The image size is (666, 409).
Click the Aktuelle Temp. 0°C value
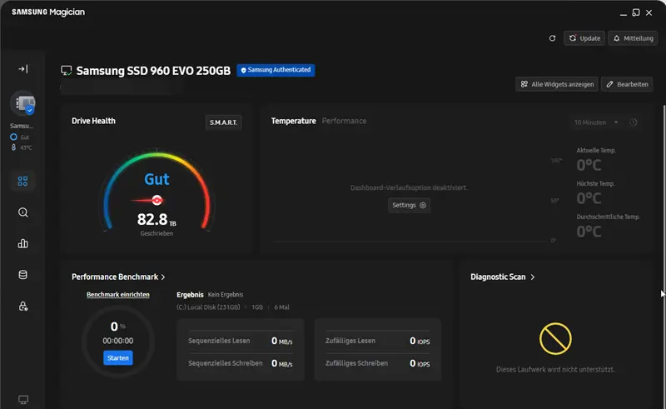[589, 165]
